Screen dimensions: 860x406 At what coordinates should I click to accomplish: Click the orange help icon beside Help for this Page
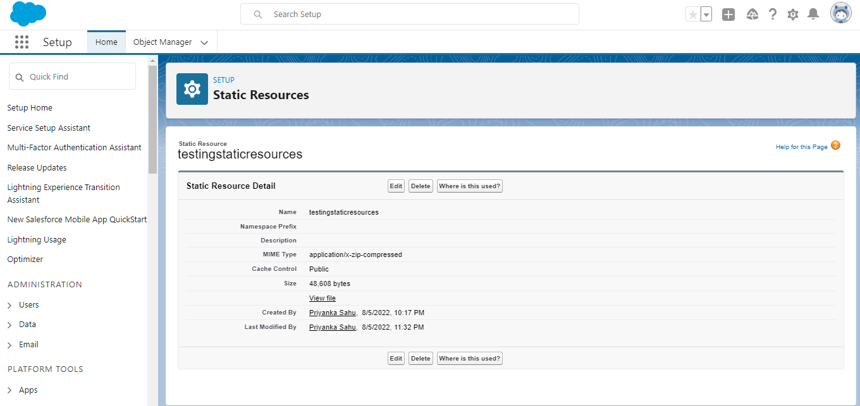coord(835,145)
